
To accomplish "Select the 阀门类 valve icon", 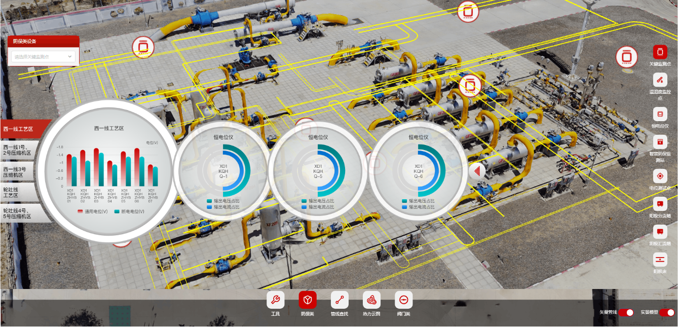I will [x=403, y=300].
